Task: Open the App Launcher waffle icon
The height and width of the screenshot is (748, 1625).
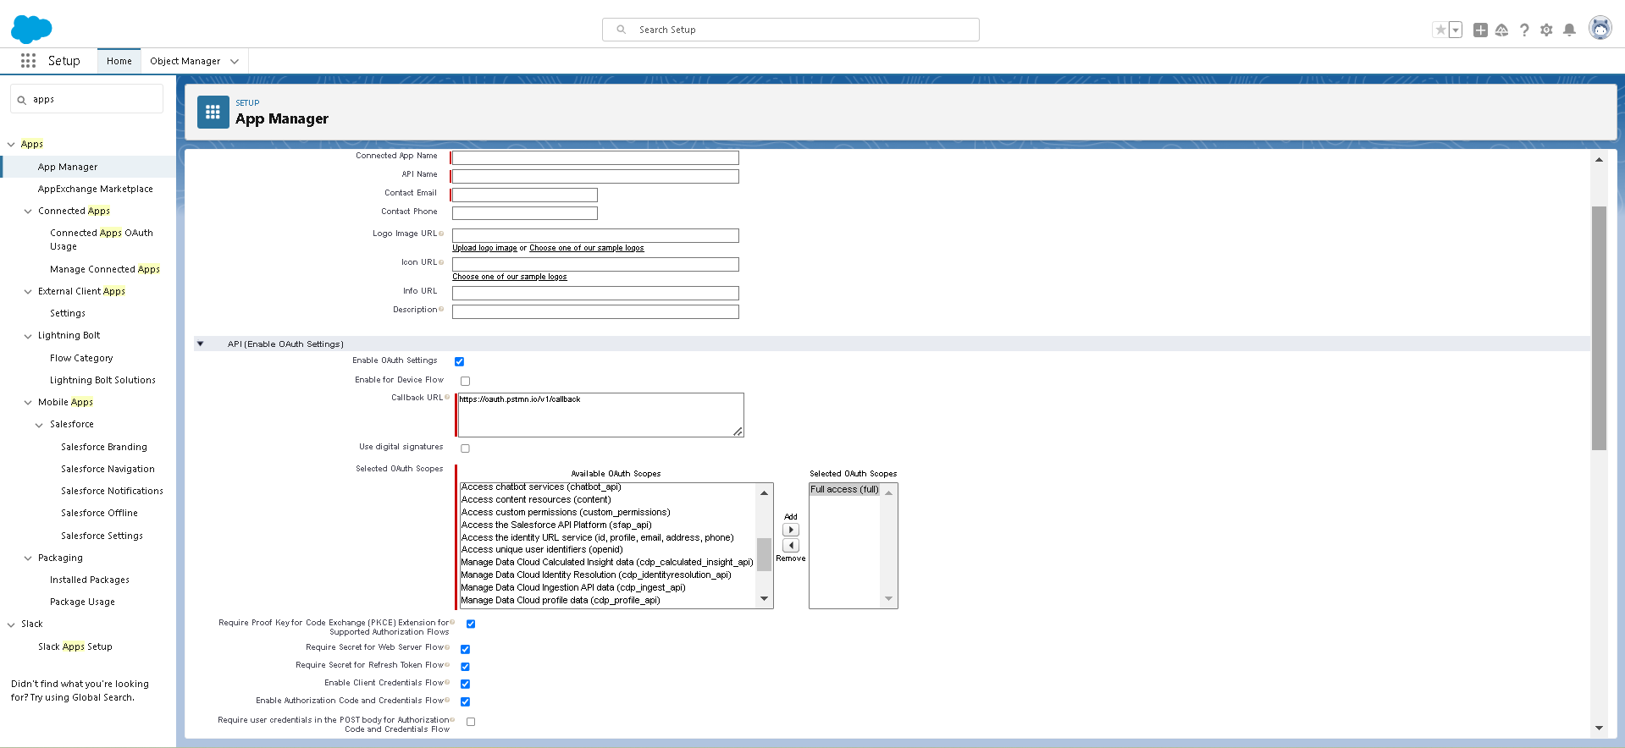Action: [28, 61]
